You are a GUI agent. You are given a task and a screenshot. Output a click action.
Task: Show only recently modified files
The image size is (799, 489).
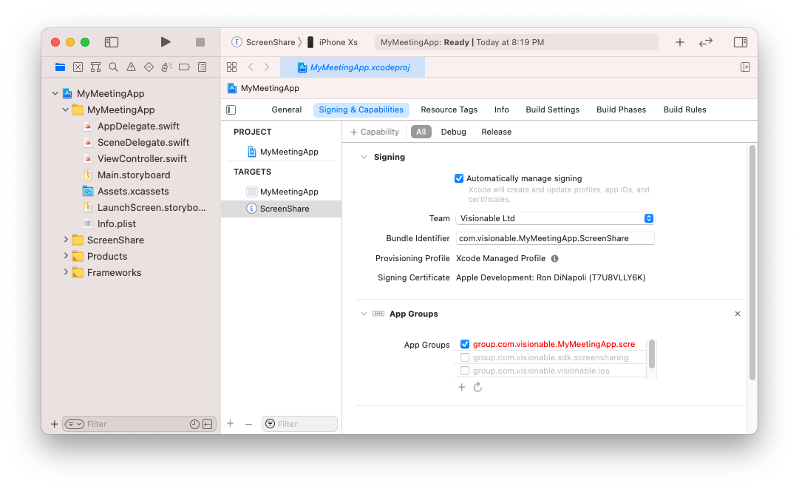pyautogui.click(x=194, y=424)
